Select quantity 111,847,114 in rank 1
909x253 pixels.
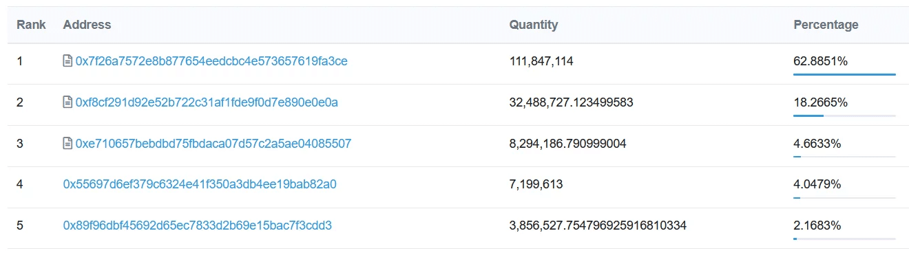[541, 61]
